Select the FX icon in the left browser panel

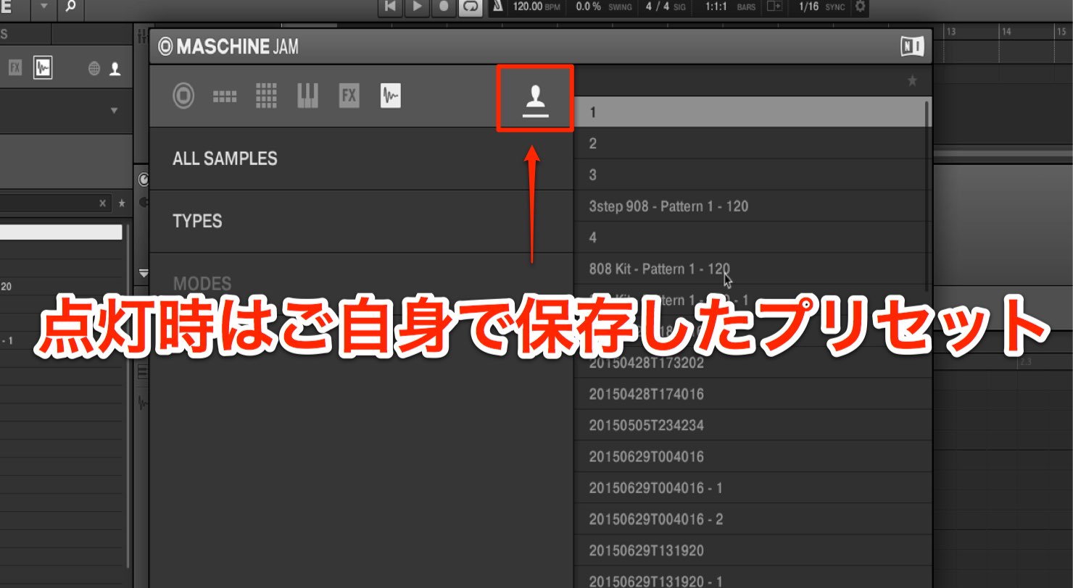[x=16, y=68]
